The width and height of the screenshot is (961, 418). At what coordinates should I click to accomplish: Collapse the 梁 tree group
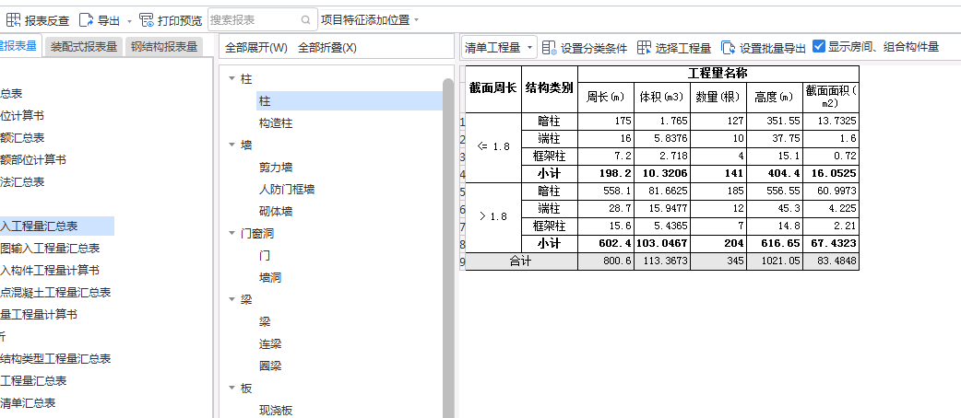pos(231,299)
